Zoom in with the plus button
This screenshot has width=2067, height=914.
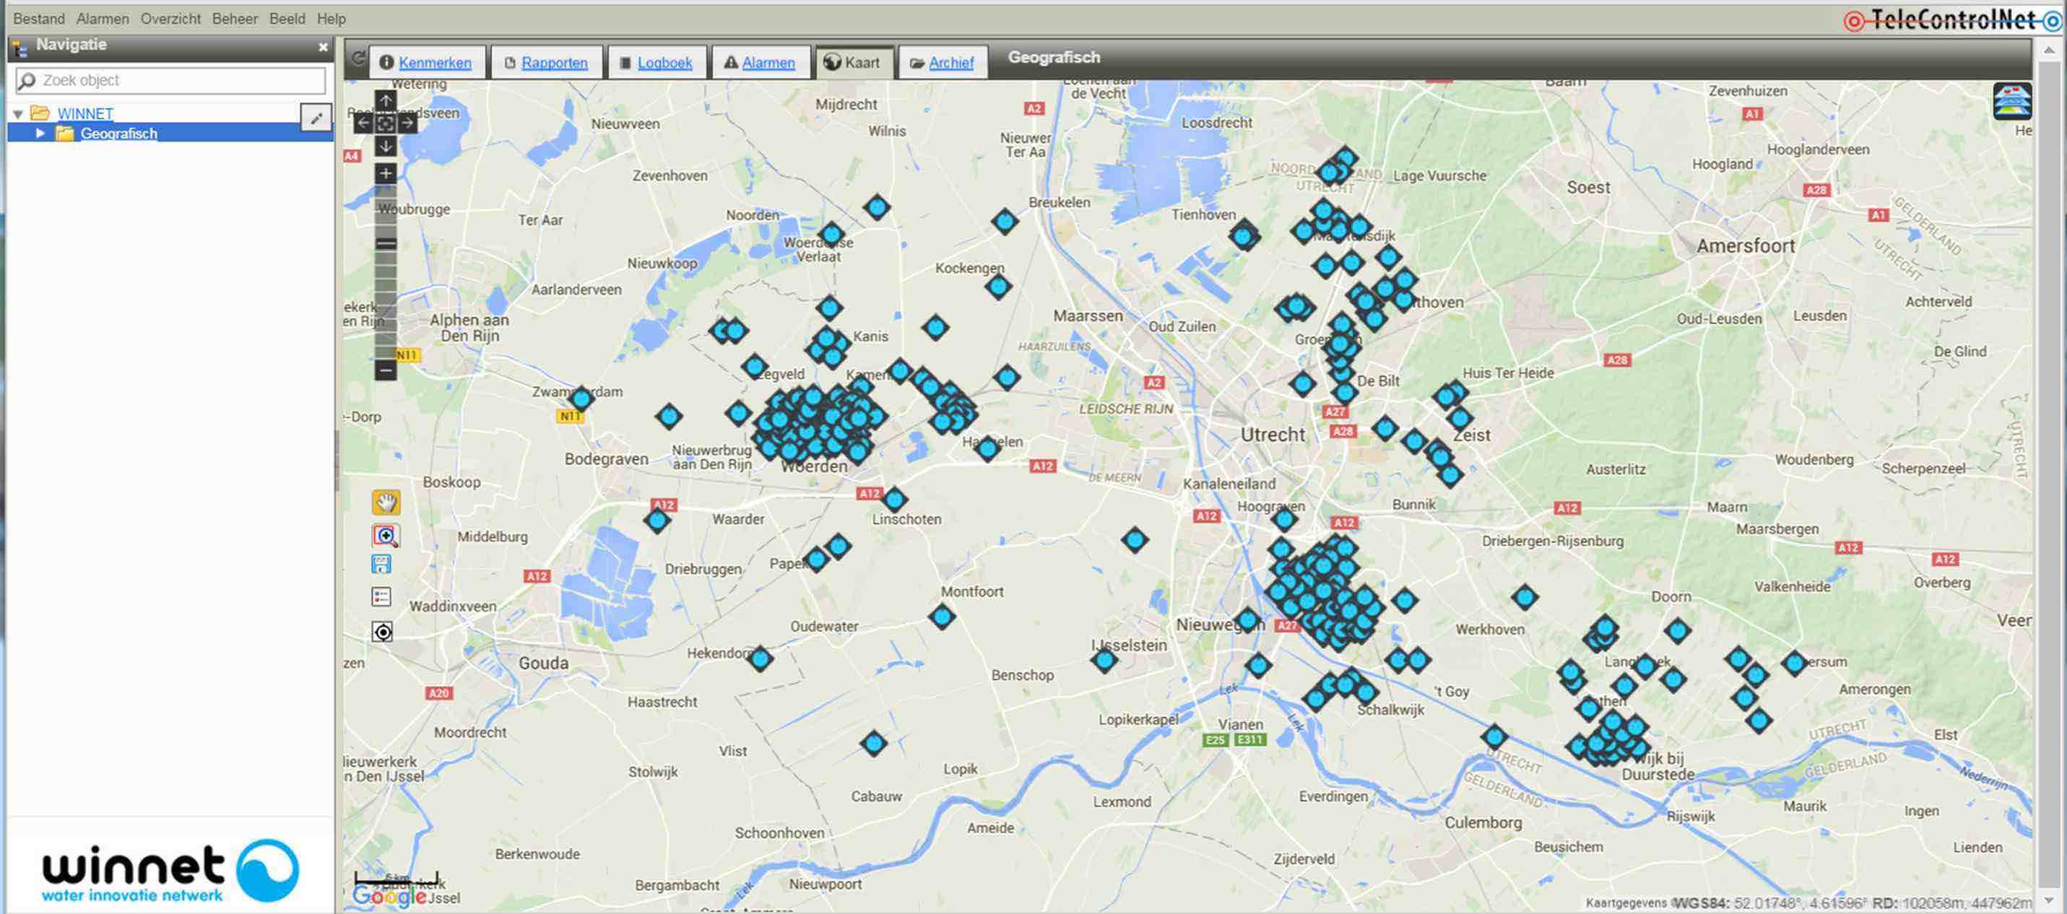tap(385, 173)
